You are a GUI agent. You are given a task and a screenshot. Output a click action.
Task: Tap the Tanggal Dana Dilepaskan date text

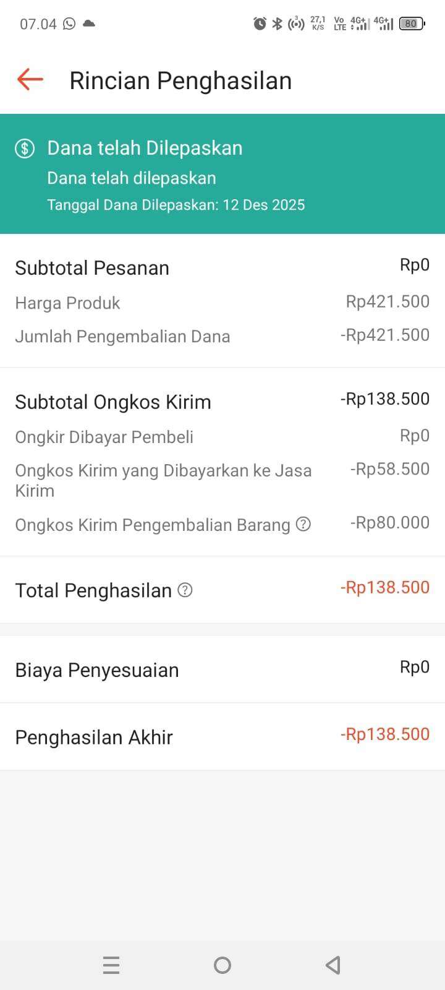pos(176,205)
